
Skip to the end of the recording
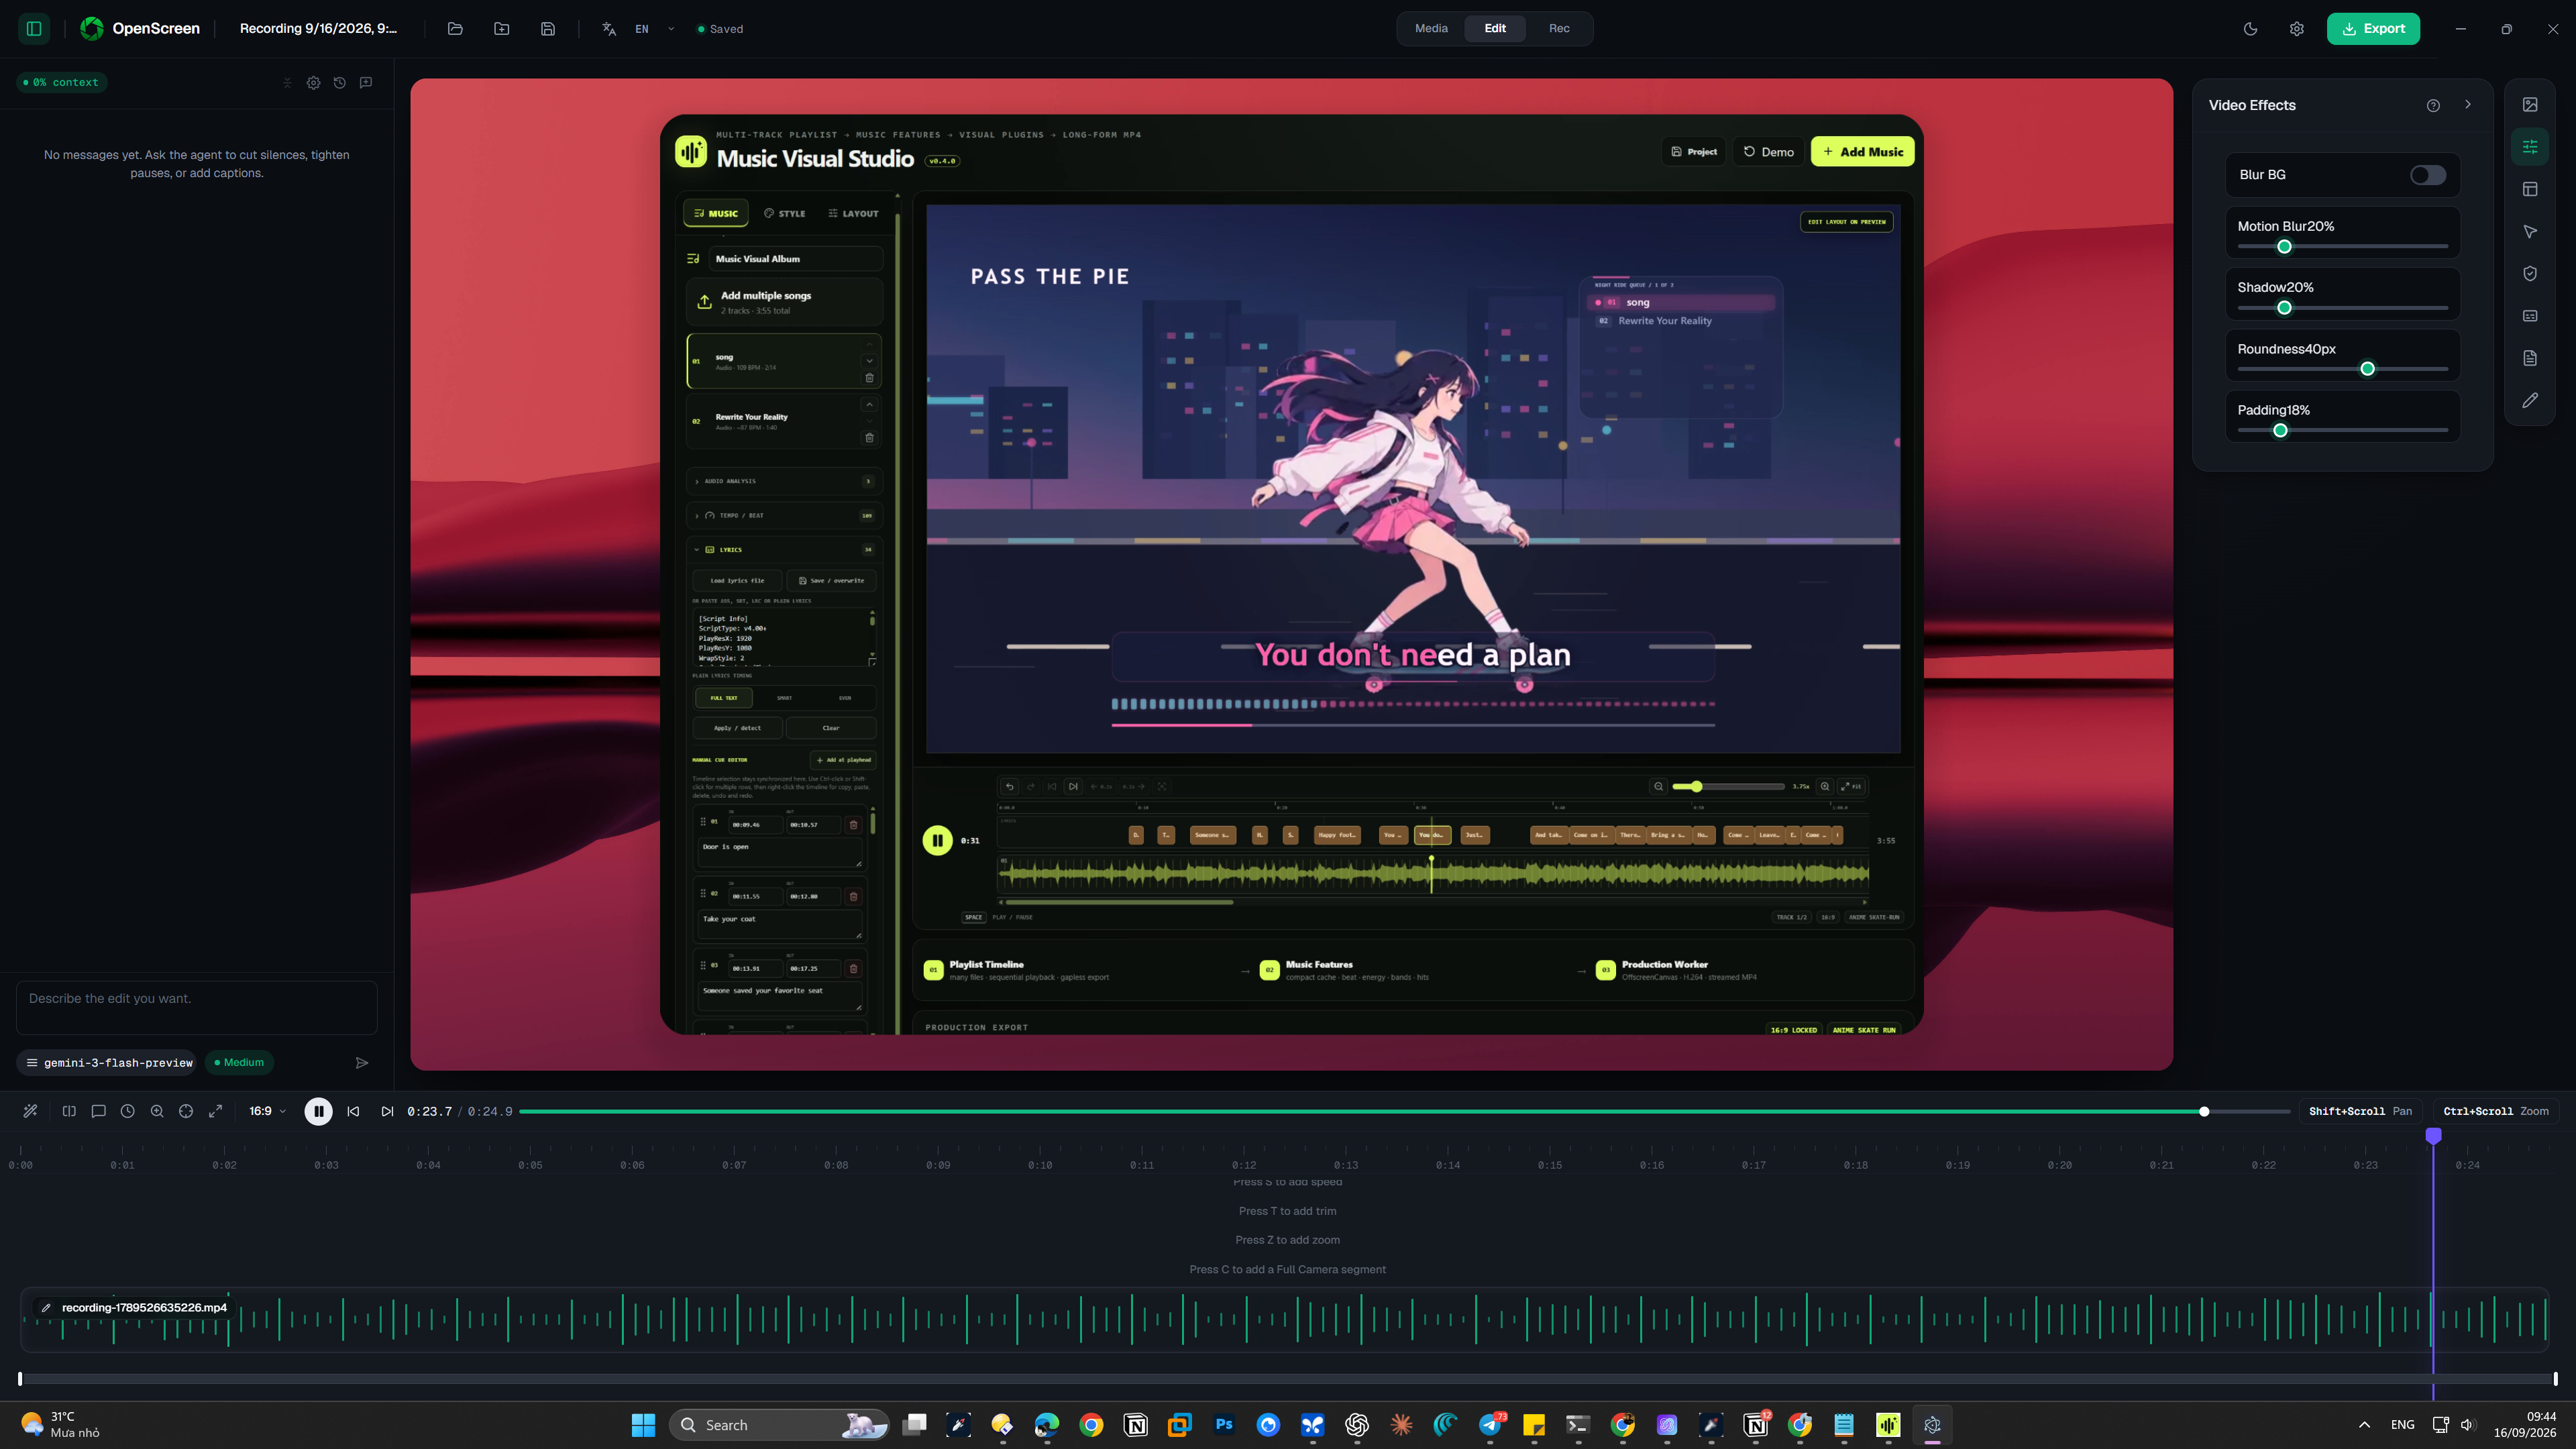click(387, 1111)
